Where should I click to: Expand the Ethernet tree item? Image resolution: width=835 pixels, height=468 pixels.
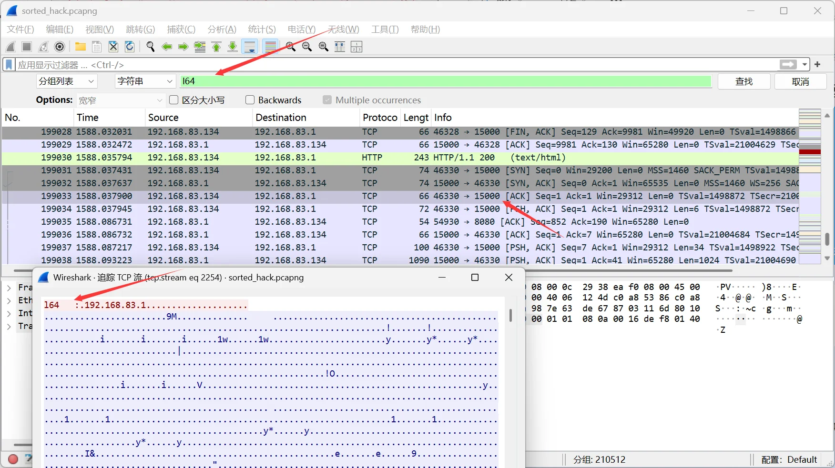9,300
